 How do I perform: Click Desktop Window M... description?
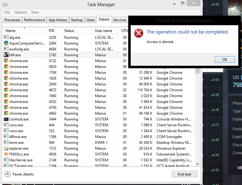pos(174,142)
